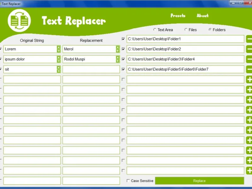Click the empty replacement field beside sit
252x189 pixels.
(91, 69)
